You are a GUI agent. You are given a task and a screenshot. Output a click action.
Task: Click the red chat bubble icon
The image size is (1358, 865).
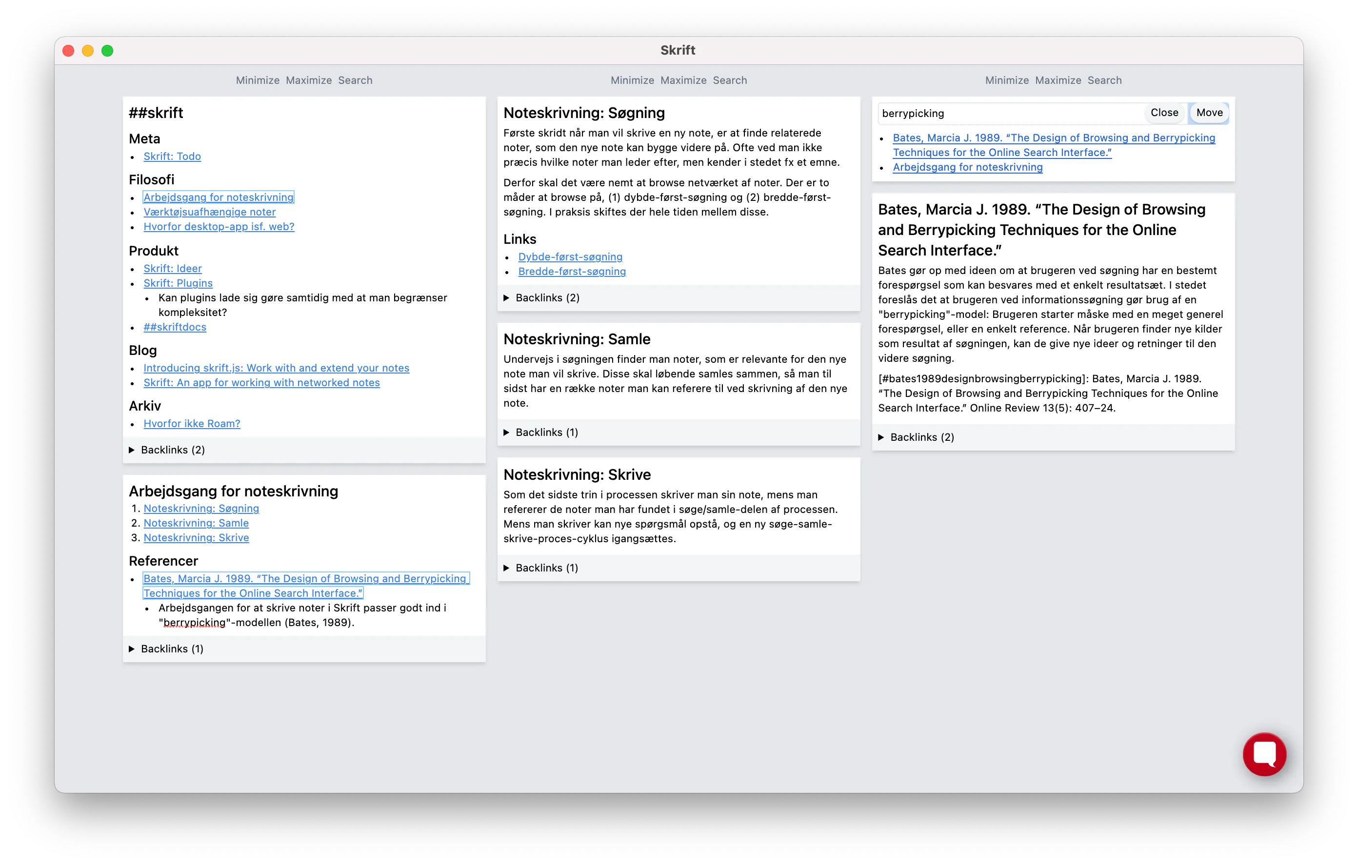[x=1264, y=754]
